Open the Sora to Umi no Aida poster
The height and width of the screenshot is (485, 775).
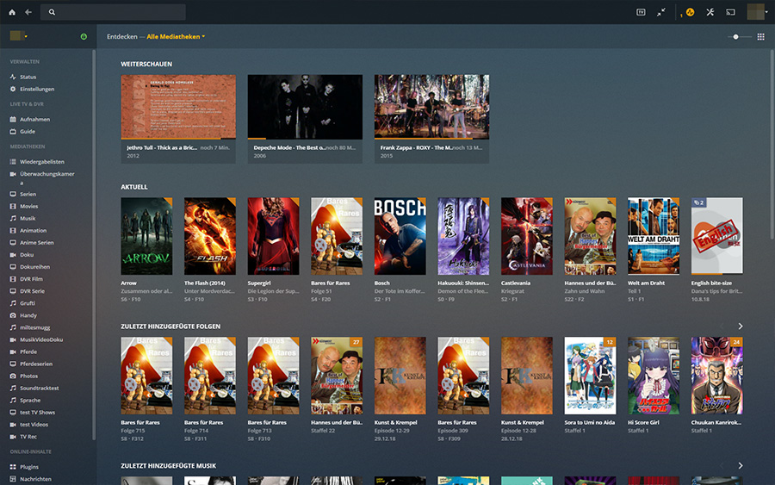[590, 376]
